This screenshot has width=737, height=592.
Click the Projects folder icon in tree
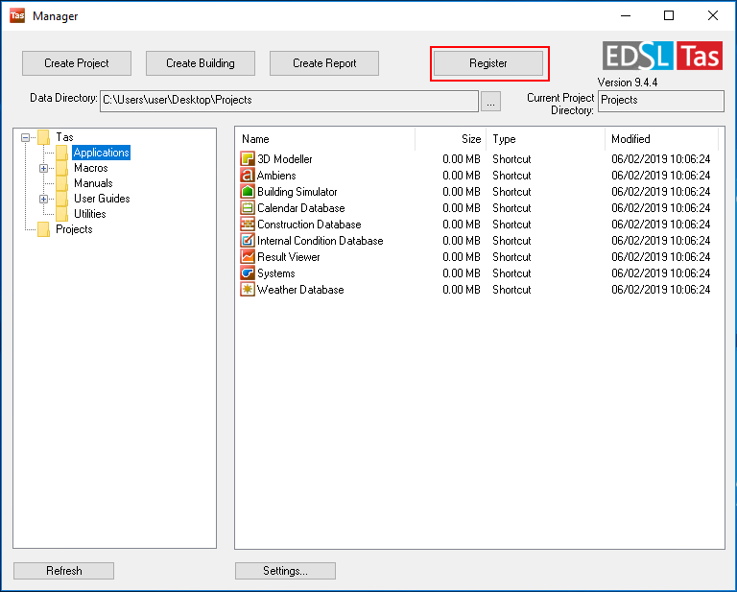[44, 229]
